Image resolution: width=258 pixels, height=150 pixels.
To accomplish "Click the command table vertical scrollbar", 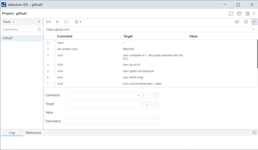I will click(x=257, y=54).
